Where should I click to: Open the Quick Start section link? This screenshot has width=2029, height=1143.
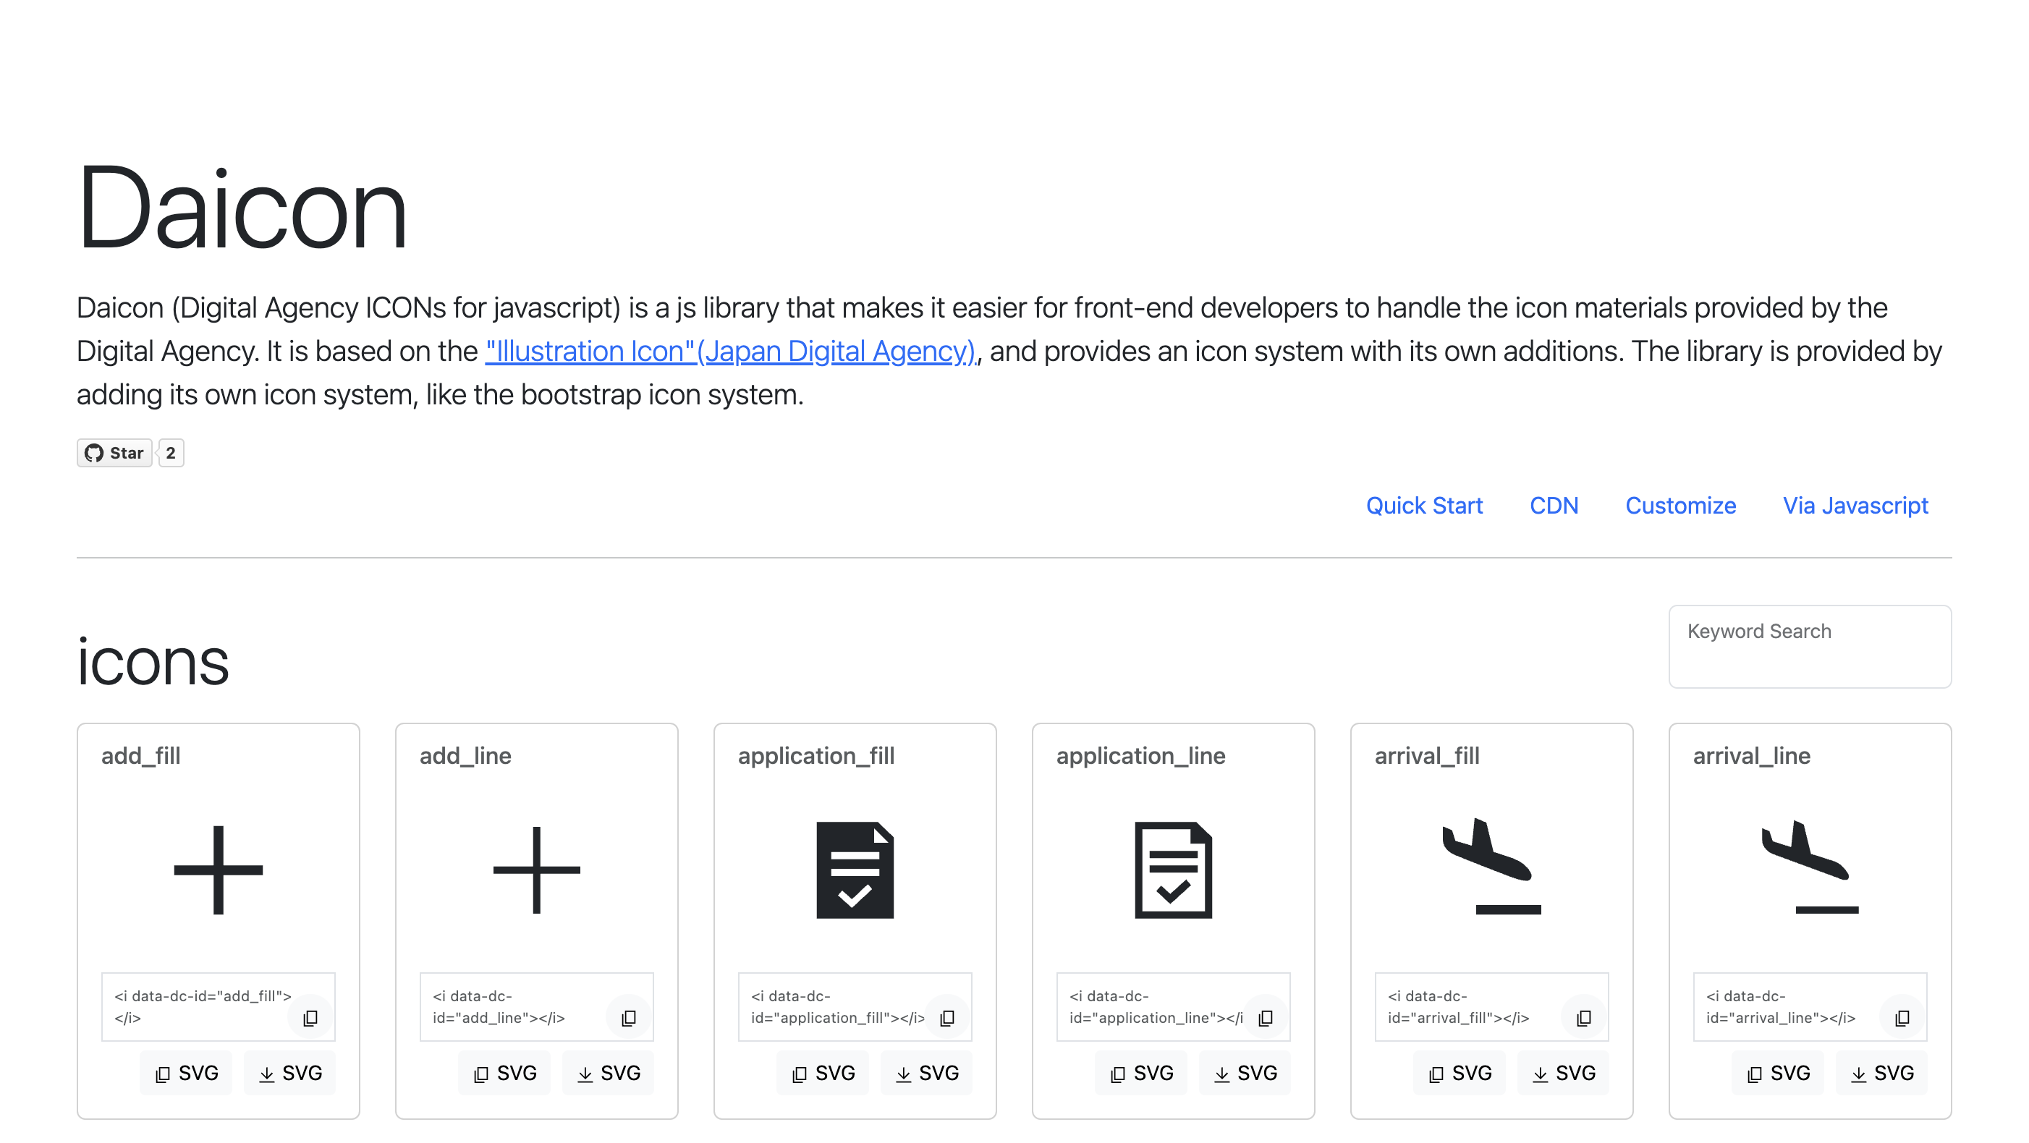click(1424, 506)
